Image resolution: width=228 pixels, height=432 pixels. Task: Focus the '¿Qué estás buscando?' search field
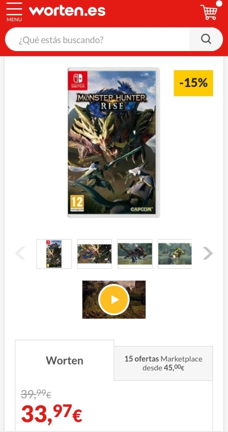97,39
